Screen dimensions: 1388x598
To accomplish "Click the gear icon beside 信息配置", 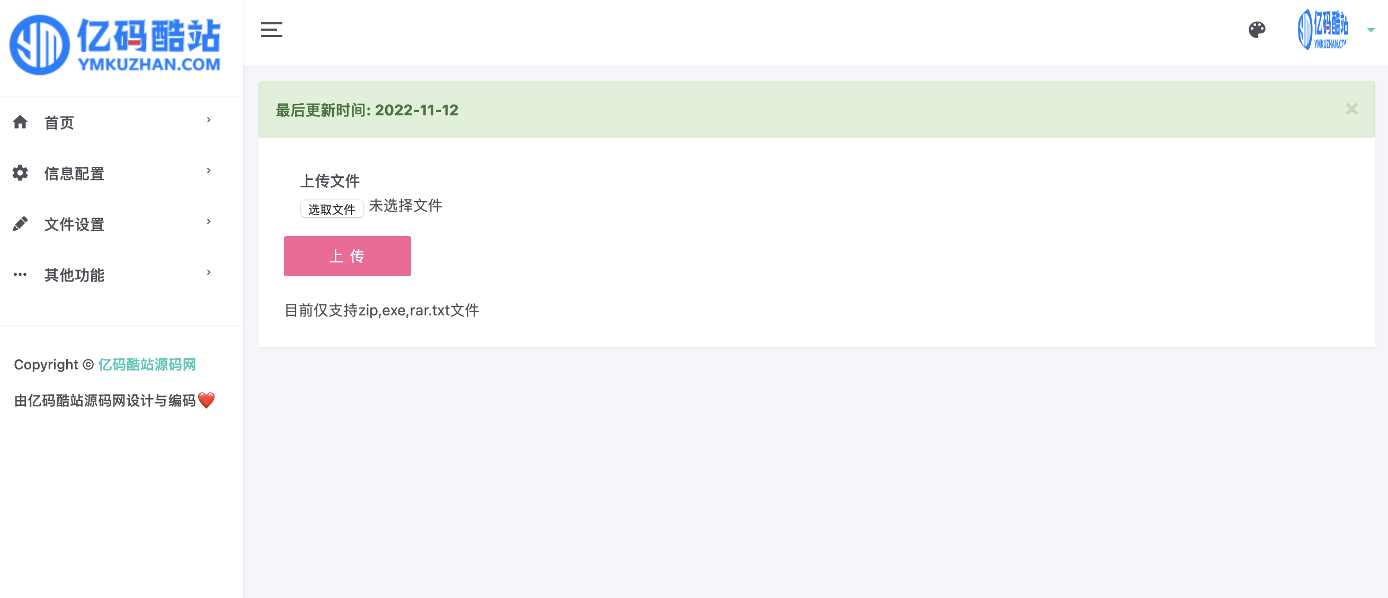I will [20, 174].
